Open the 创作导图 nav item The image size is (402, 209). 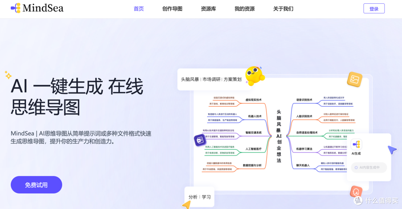coord(172,9)
